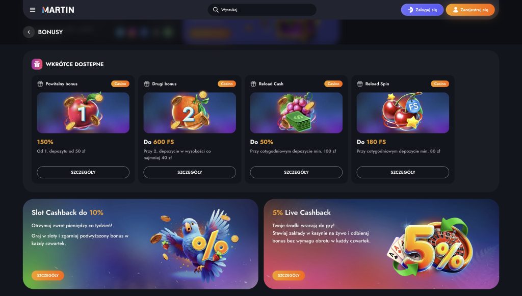Click the cherry FS Reload Spin image

pos(403,113)
